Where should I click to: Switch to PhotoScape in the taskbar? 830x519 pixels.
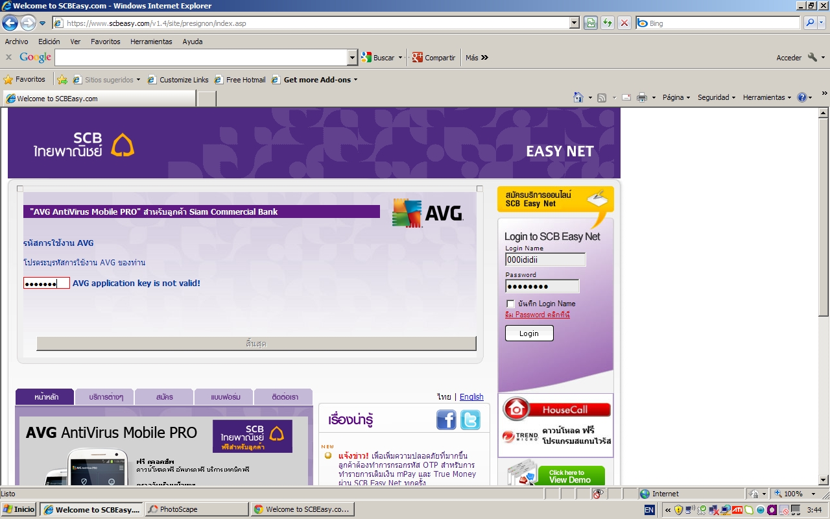point(197,509)
